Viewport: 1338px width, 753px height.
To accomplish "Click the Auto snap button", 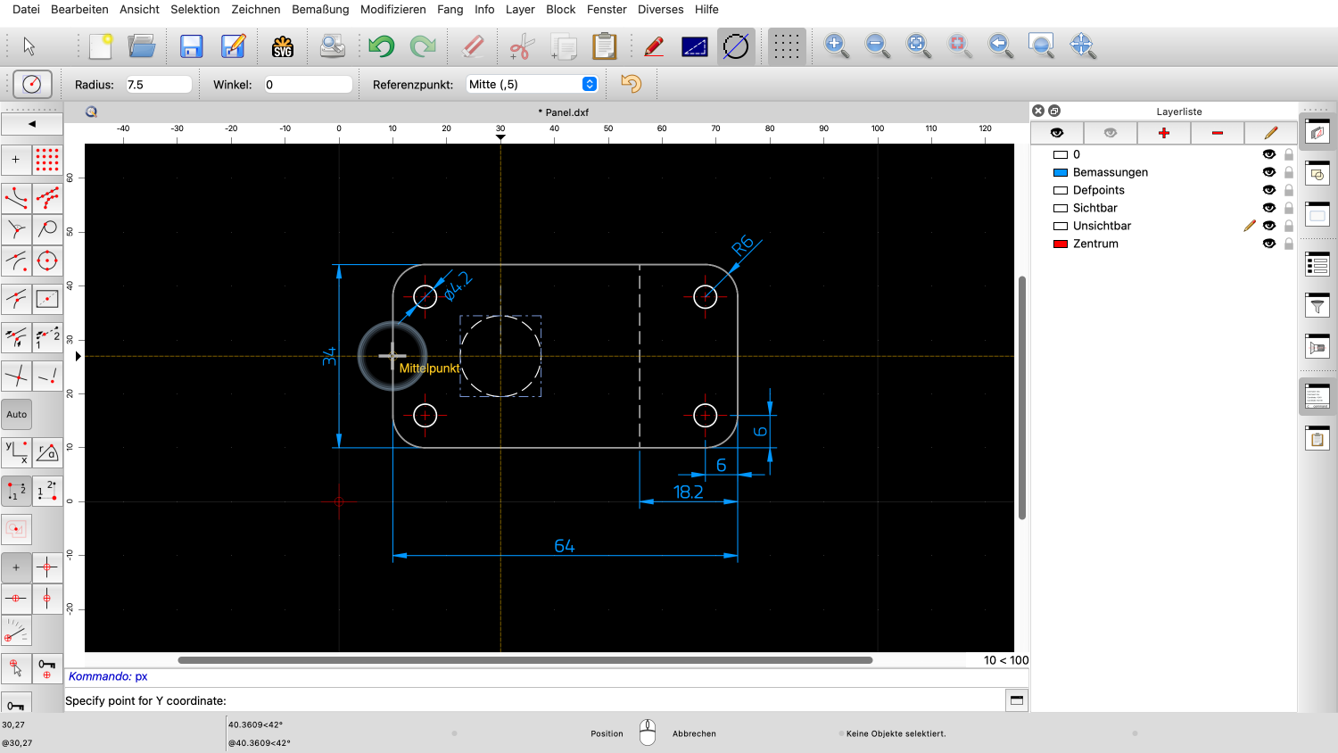I will pos(17,414).
